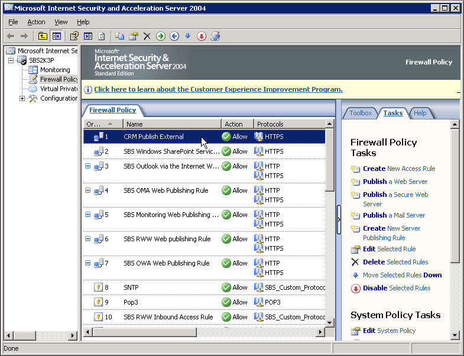The width and height of the screenshot is (464, 356).
Task: Select SBS Windows SharePoint Services rule 2
Action: pos(204,151)
